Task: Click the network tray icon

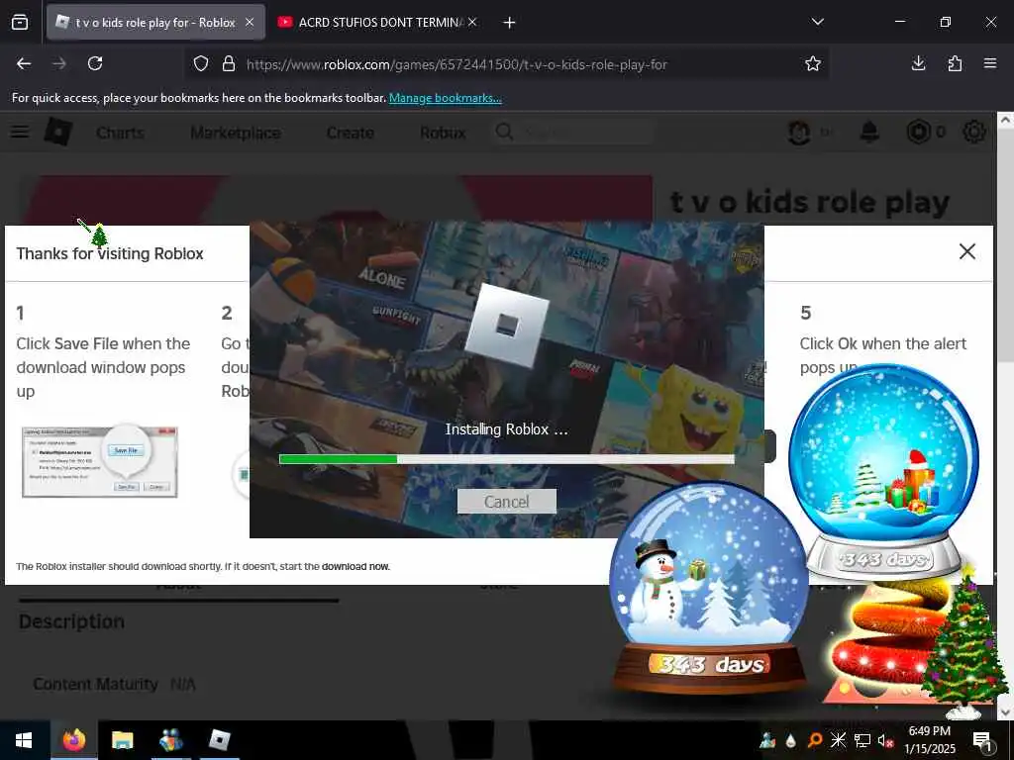Action: tap(862, 740)
